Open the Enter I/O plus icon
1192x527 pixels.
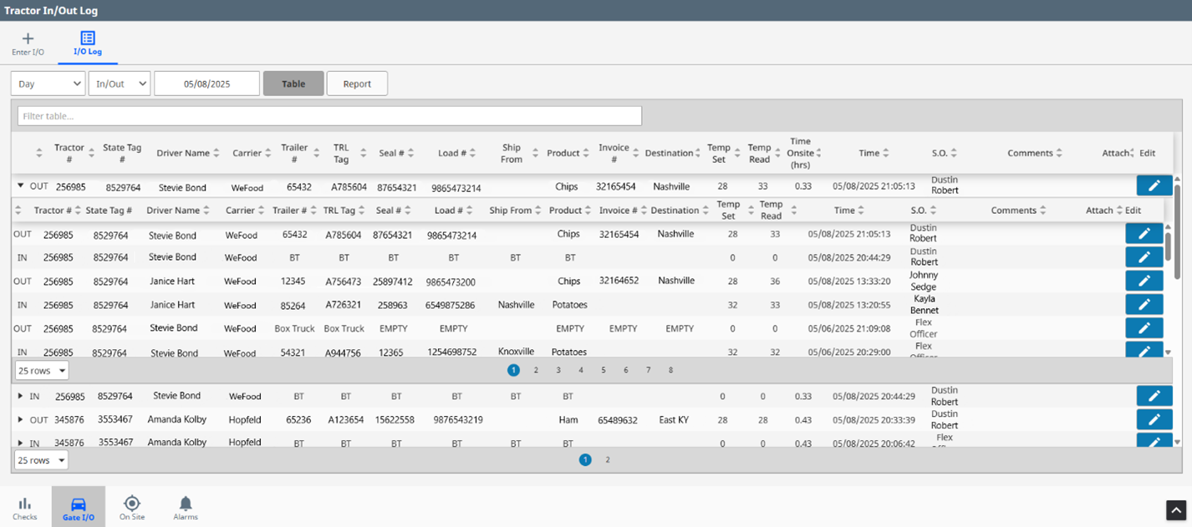[28, 38]
